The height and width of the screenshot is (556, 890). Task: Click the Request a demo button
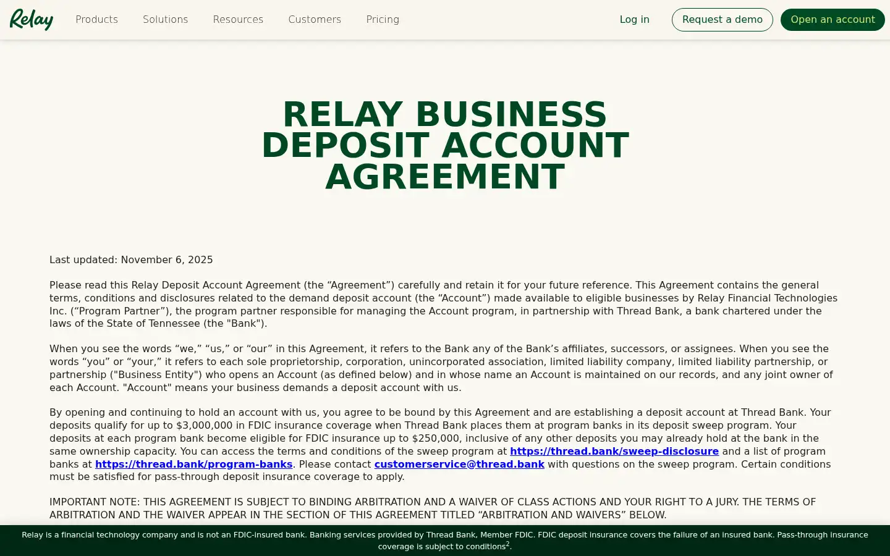tap(722, 20)
